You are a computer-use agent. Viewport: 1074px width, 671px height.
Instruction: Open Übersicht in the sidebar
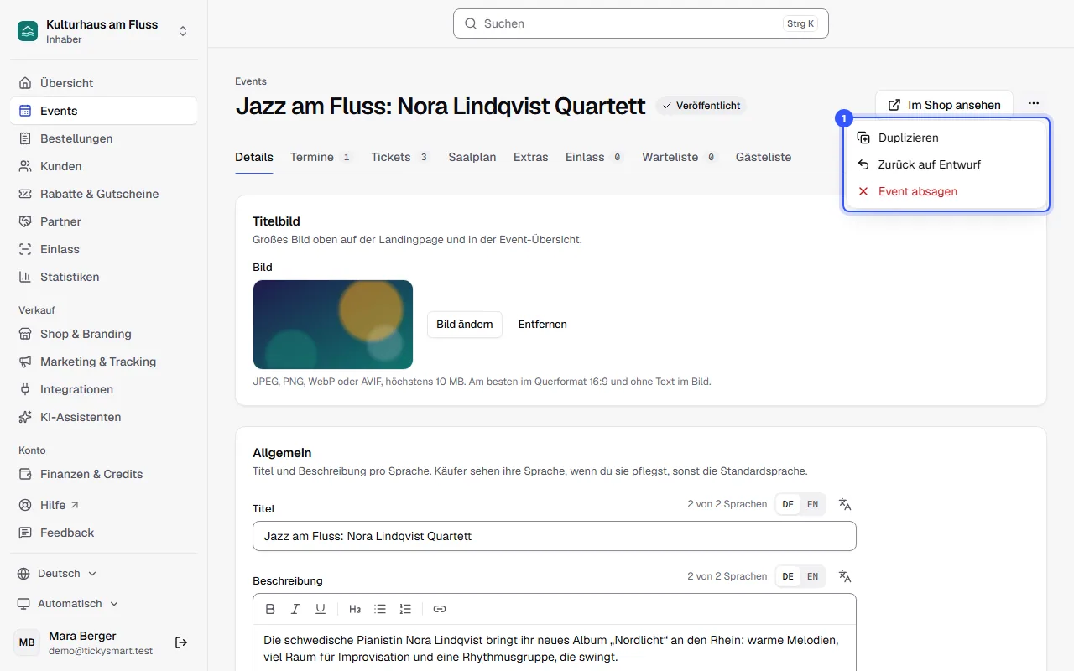pos(104,83)
